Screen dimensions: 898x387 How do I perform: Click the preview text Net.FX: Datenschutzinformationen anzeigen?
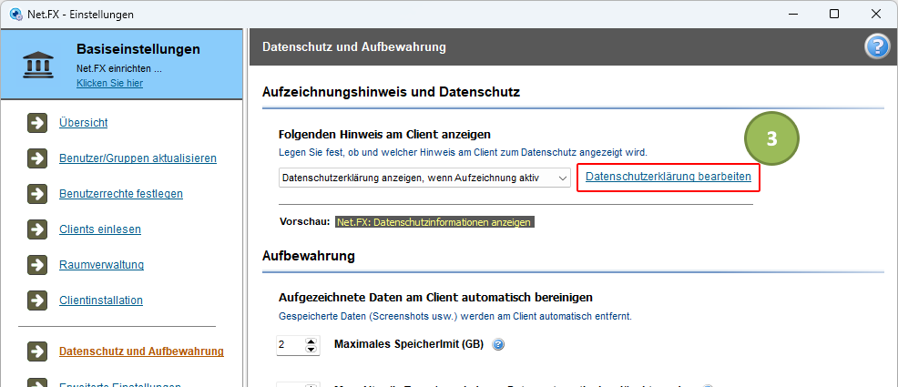point(434,222)
